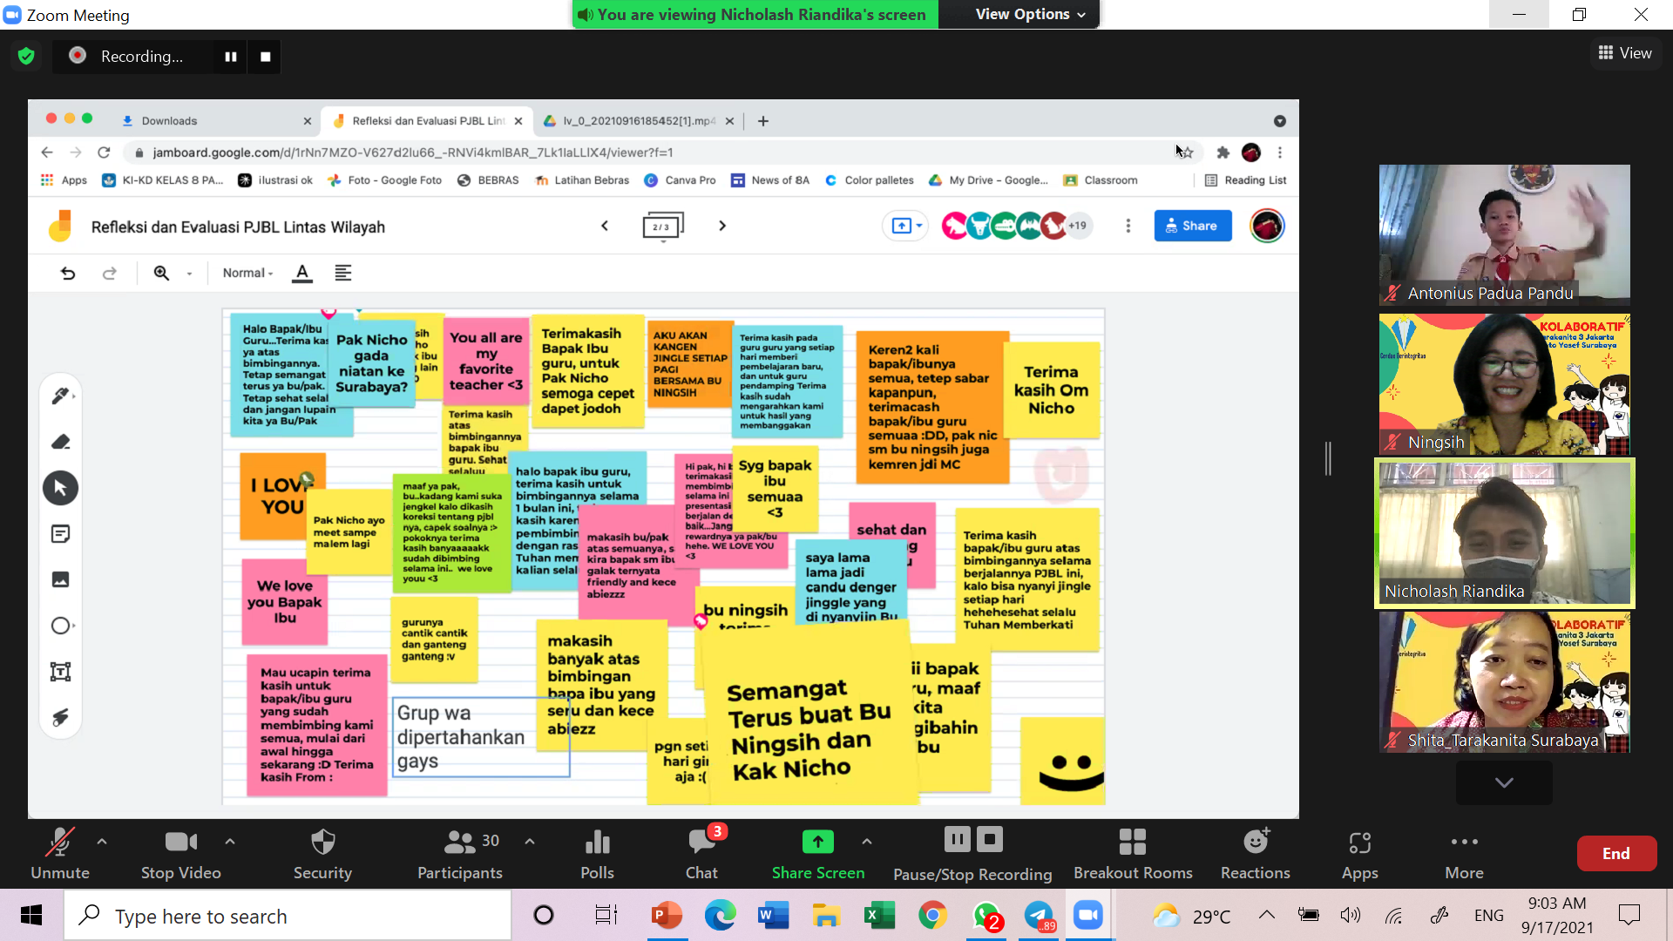Stop recording via top-left recording indicator
The height and width of the screenshot is (941, 1673).
click(x=265, y=57)
